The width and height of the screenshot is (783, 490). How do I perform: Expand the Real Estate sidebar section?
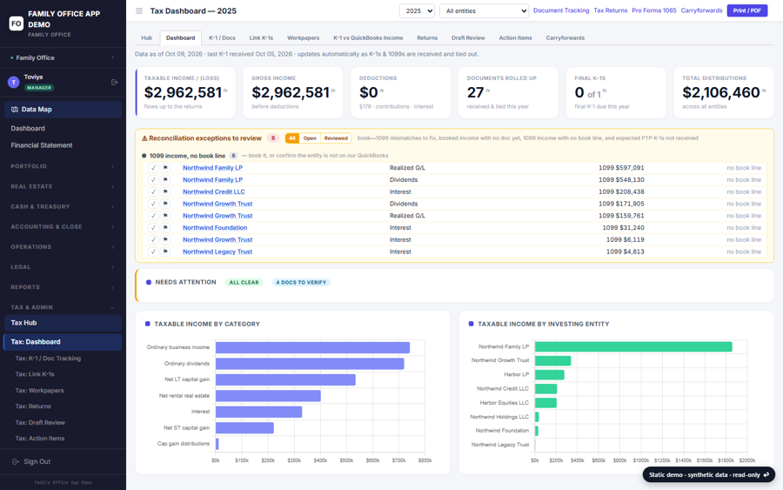(x=63, y=186)
